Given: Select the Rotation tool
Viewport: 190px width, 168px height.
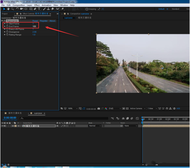Looking at the screenshot, I should [x=17, y=9].
